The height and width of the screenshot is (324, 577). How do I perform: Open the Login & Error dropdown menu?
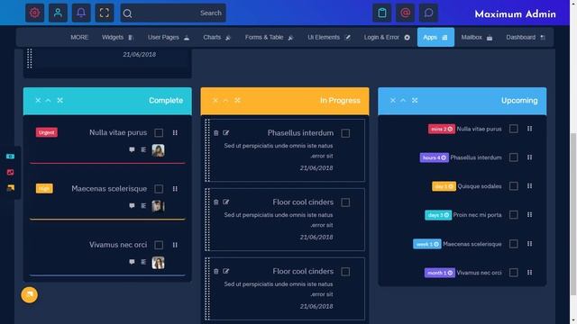(x=387, y=37)
